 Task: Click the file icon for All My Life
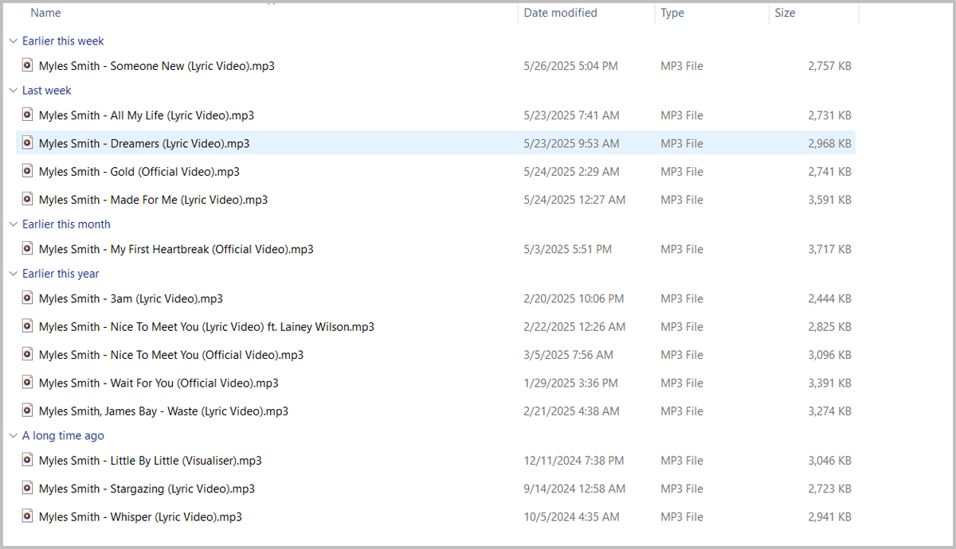[27, 115]
